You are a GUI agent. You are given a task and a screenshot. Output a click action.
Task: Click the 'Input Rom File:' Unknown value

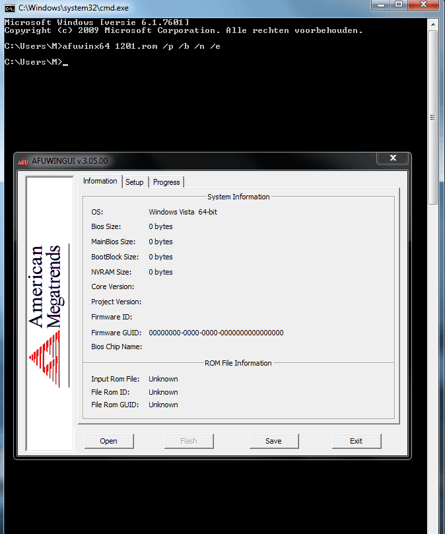163,379
